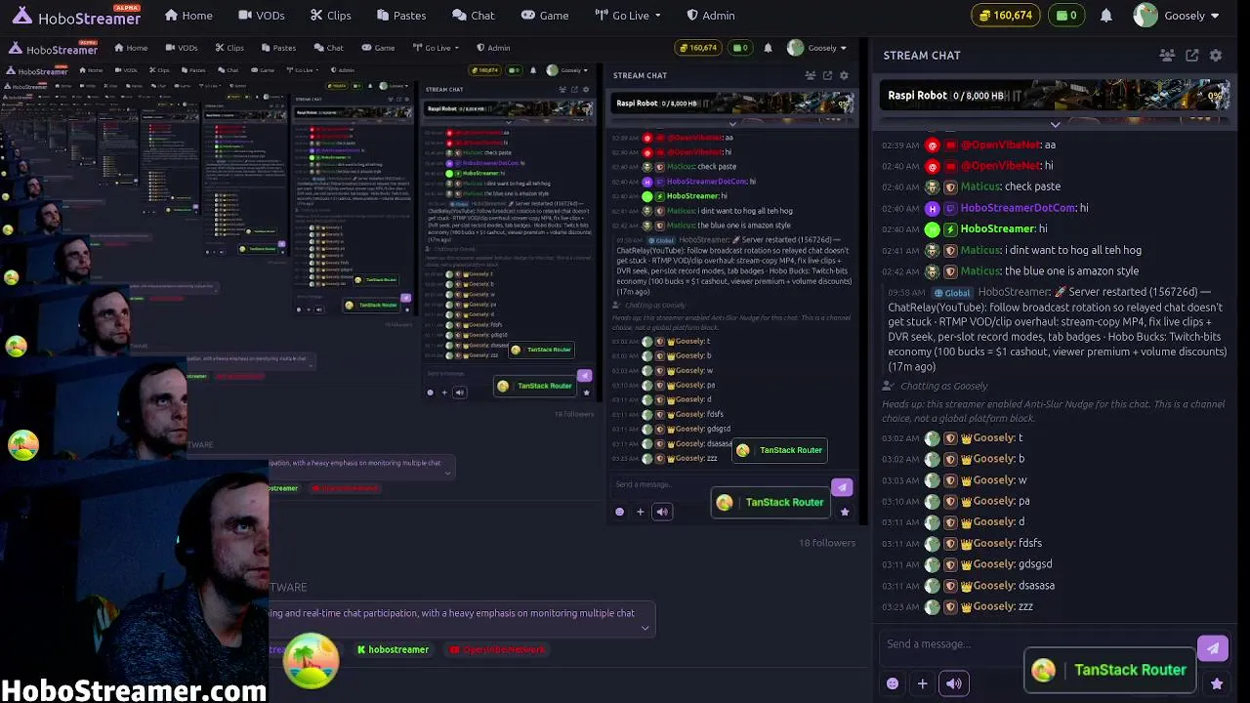The width and height of the screenshot is (1250, 703).
Task: Click the "Chatting as Goosely" label
Action: point(944,386)
